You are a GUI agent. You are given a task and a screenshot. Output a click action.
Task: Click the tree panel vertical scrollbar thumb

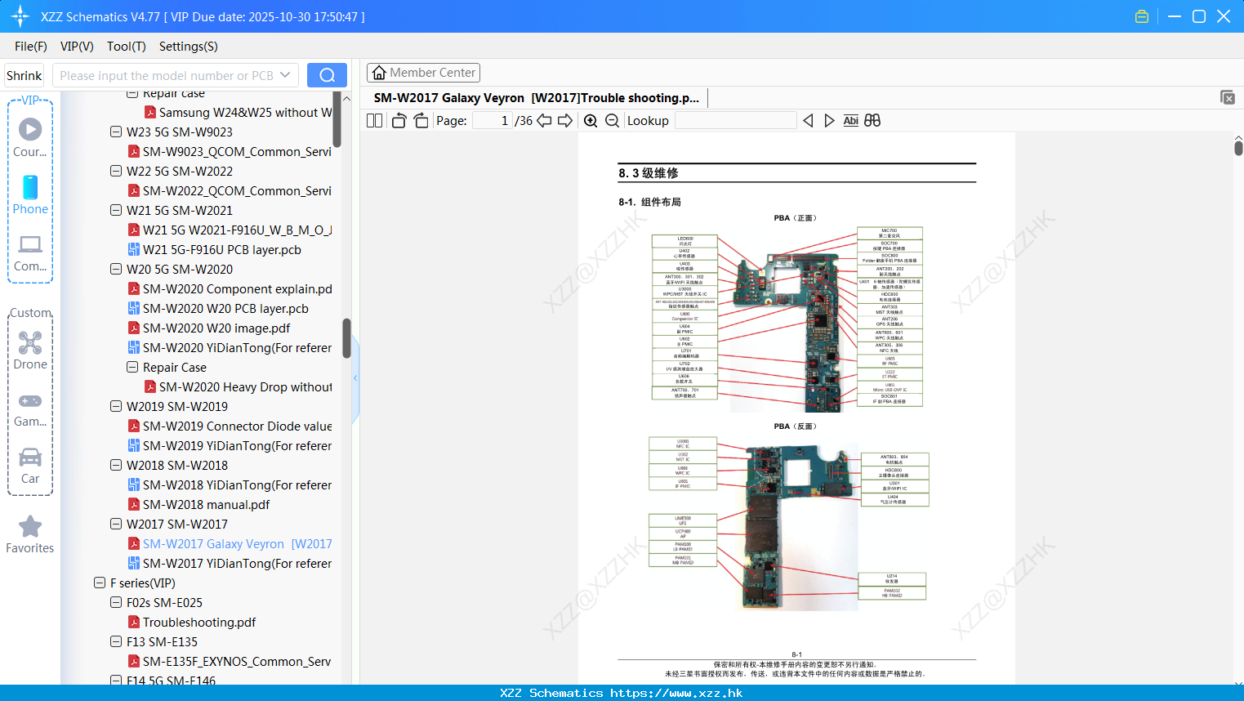point(346,338)
